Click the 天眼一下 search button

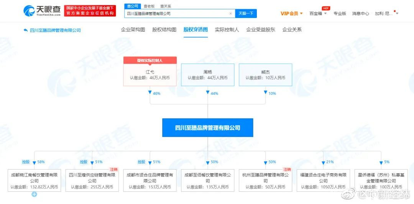pyautogui.click(x=246, y=13)
